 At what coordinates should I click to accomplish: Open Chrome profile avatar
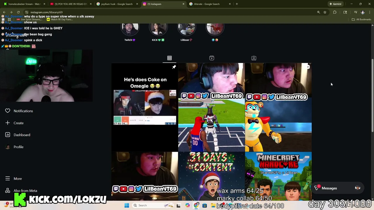(x=363, y=12)
